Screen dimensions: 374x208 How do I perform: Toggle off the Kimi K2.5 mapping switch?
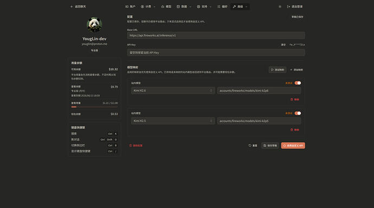pos(298,113)
